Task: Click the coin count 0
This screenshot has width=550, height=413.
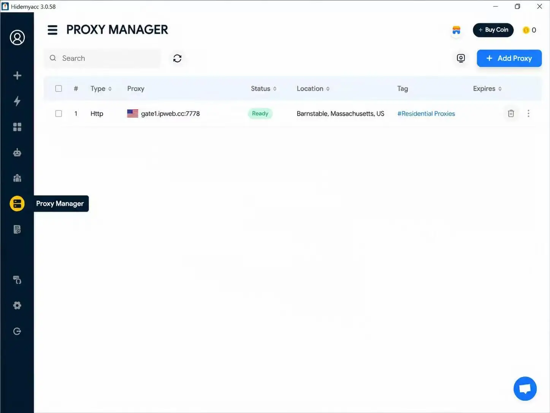Action: (x=534, y=30)
